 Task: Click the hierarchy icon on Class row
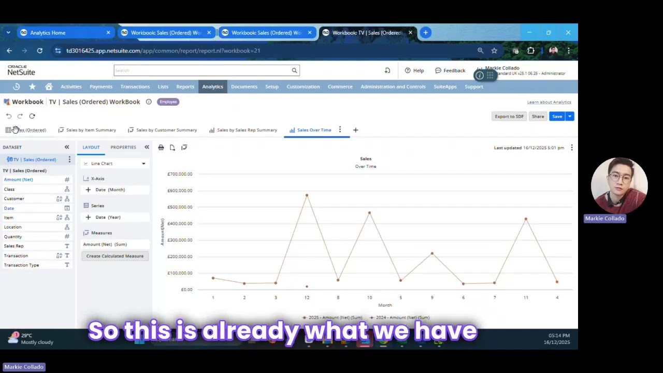tap(67, 189)
